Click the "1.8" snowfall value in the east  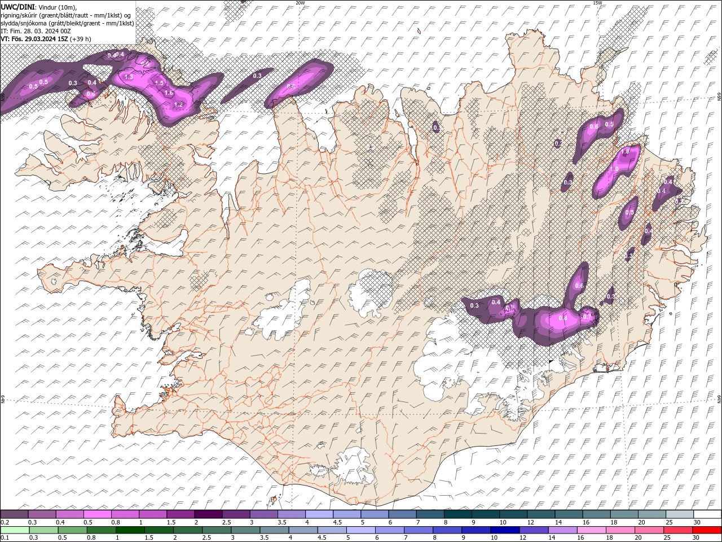[625, 152]
